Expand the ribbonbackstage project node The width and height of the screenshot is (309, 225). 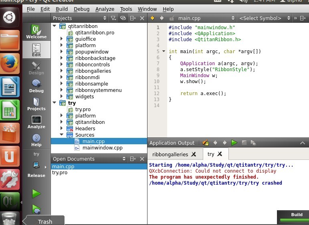pos(62,58)
